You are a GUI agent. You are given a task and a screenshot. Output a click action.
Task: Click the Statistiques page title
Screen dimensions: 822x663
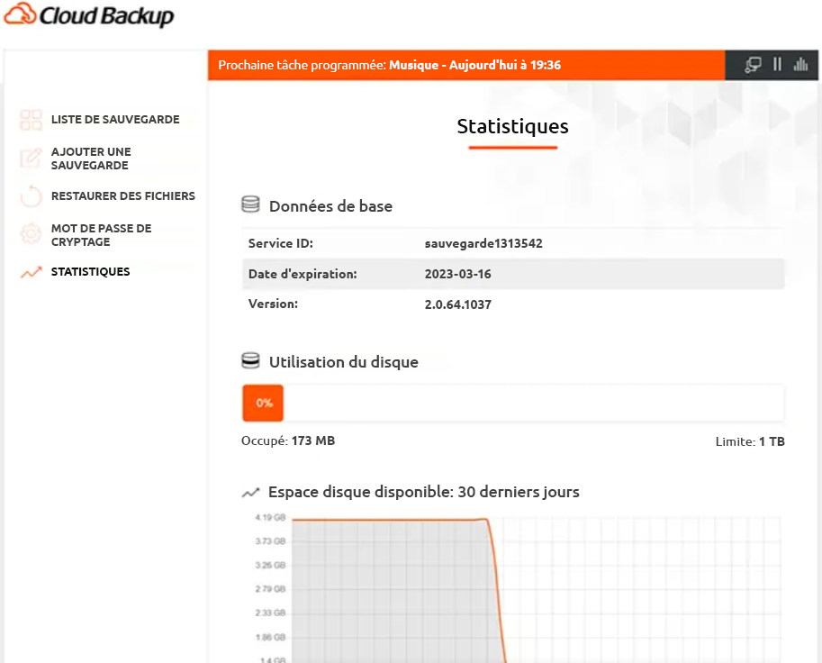pyautogui.click(x=511, y=127)
